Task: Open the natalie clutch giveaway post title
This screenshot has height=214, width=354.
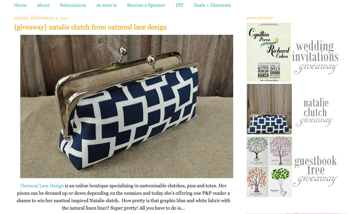Action: click(90, 27)
